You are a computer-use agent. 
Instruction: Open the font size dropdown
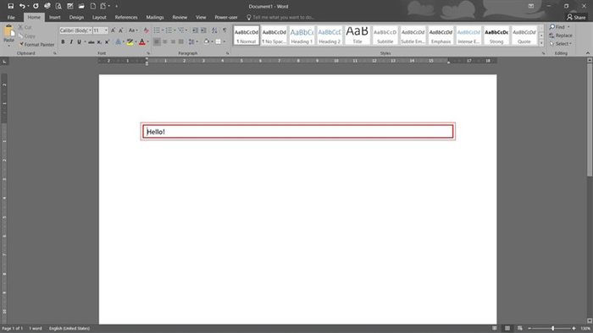coord(106,30)
